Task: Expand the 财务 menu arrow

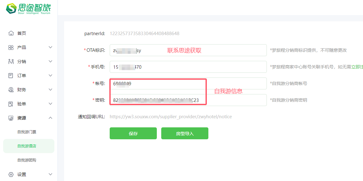Action: [x=50, y=90]
